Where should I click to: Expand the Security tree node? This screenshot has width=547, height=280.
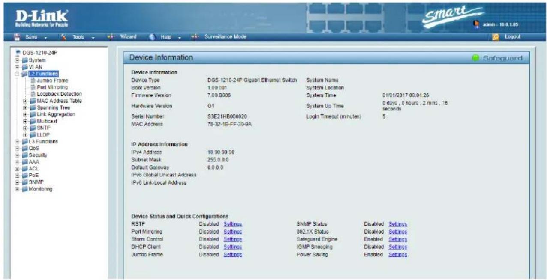pos(18,155)
